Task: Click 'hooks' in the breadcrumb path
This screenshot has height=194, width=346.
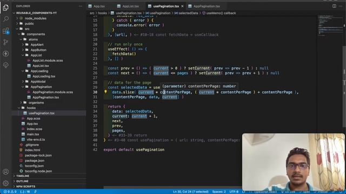Action: [102, 13]
